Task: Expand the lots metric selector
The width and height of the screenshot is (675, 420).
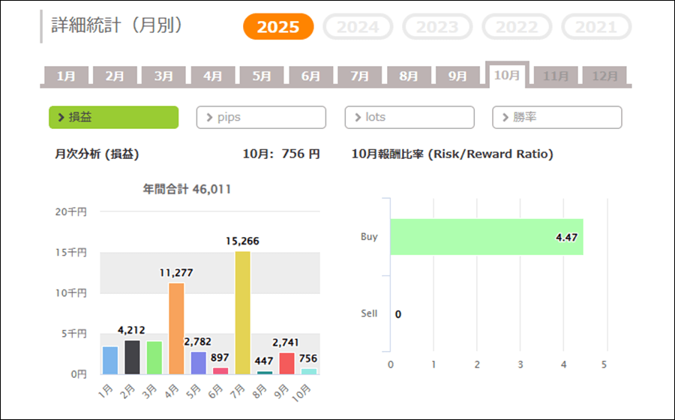Action: point(409,118)
